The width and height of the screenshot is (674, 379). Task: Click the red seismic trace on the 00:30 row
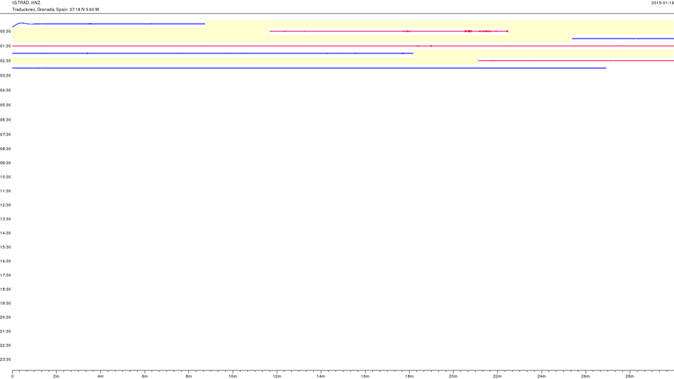point(389,31)
